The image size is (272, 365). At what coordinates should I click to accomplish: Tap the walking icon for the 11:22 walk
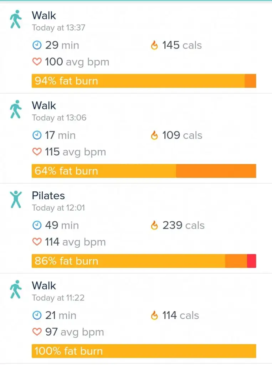coord(15,289)
